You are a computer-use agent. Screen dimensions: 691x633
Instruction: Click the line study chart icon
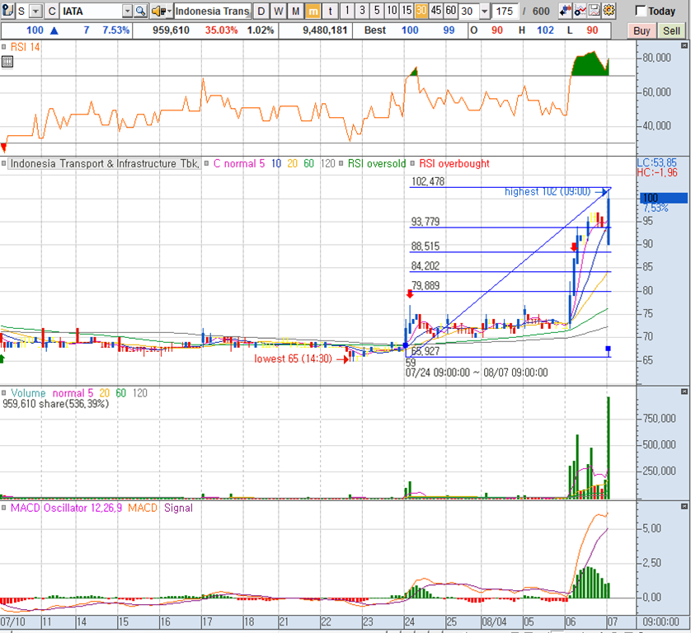click(x=580, y=11)
